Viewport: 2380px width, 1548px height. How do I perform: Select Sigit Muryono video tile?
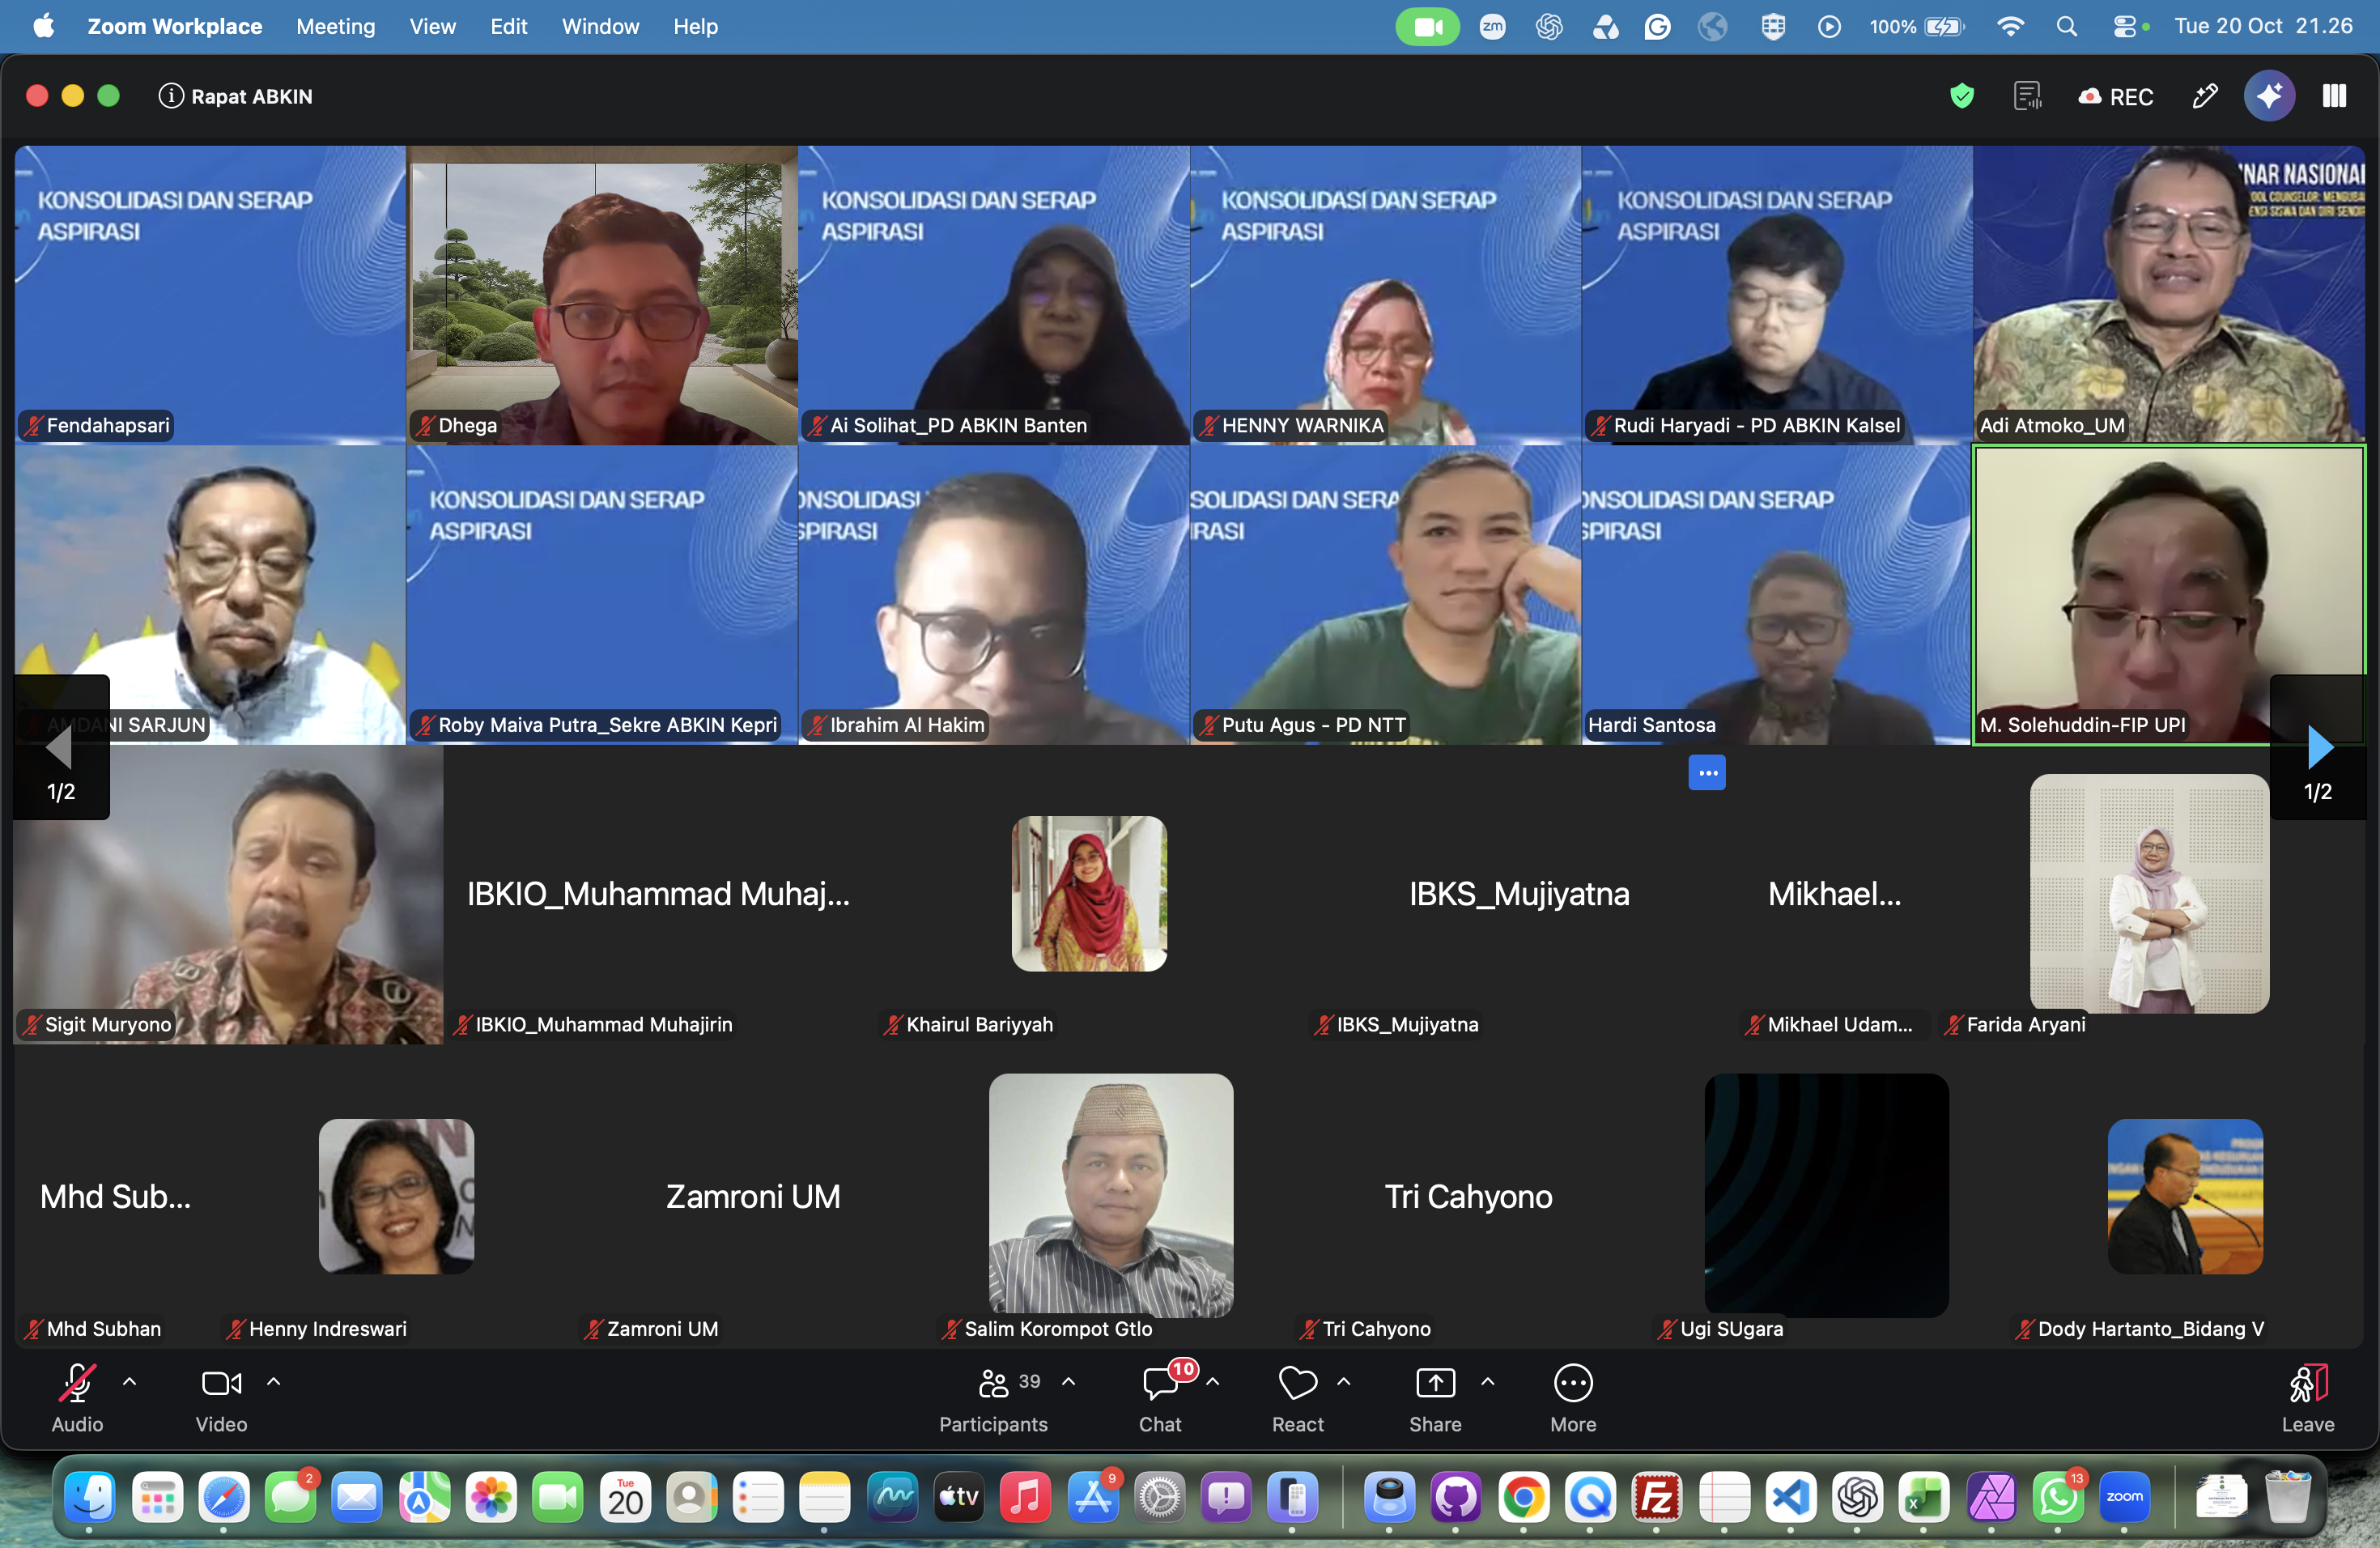[x=228, y=895]
